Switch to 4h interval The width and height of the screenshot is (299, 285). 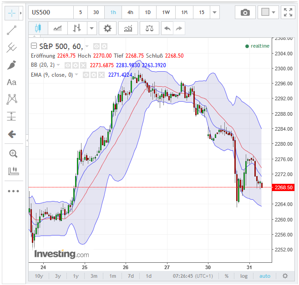pos(130,12)
